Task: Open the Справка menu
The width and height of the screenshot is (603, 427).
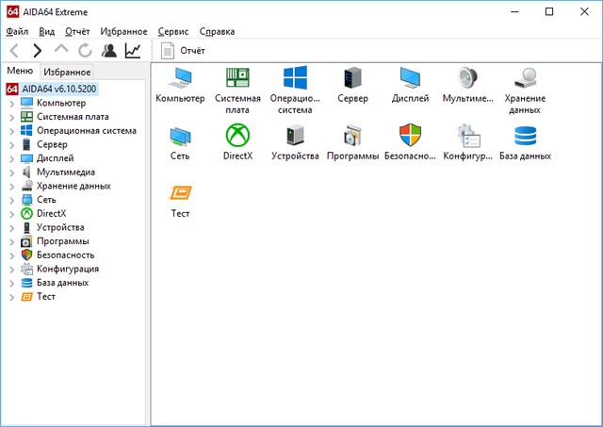Action: tap(218, 31)
